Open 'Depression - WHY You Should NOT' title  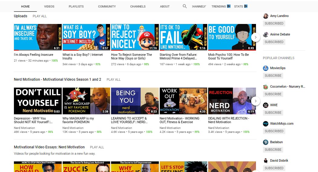tap(33, 120)
